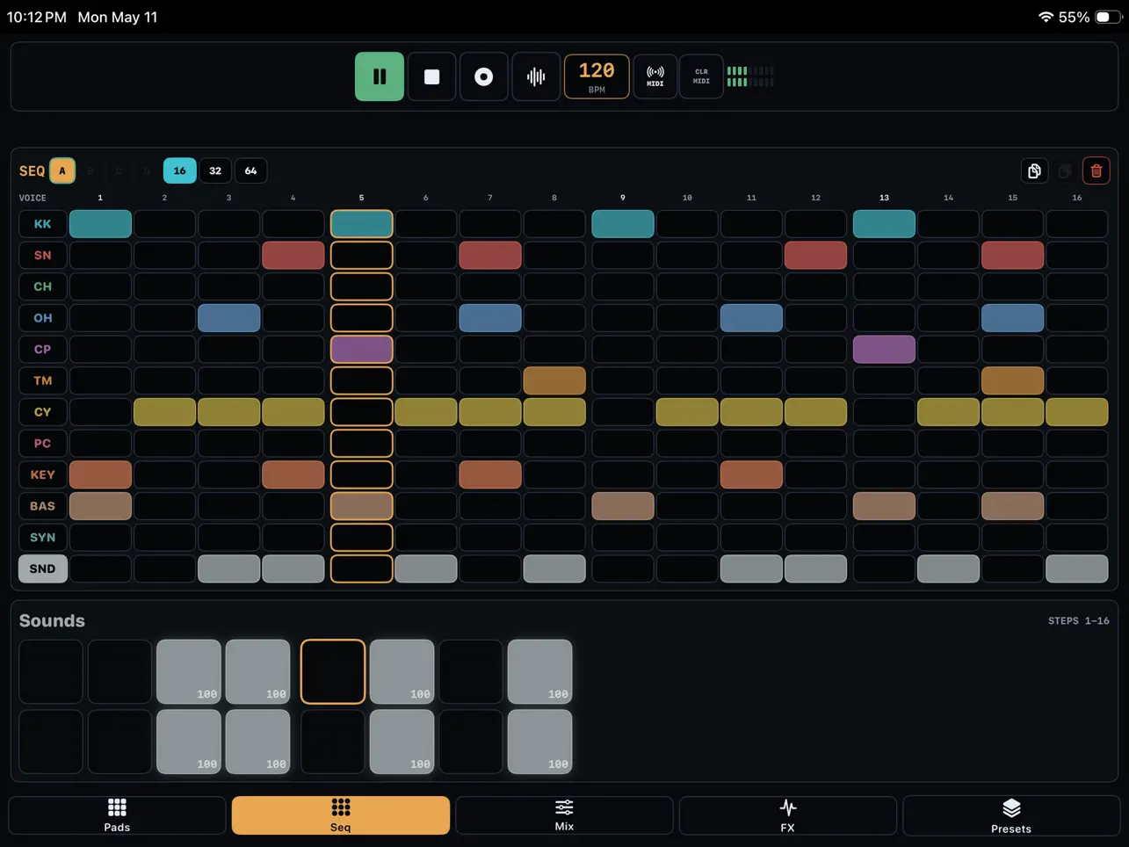The width and height of the screenshot is (1129, 847).
Task: Select the BAS voice row
Action: (42, 506)
